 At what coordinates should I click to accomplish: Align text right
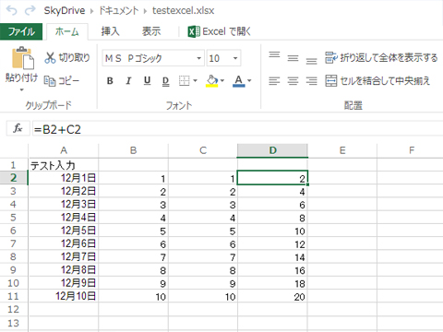(x=311, y=81)
